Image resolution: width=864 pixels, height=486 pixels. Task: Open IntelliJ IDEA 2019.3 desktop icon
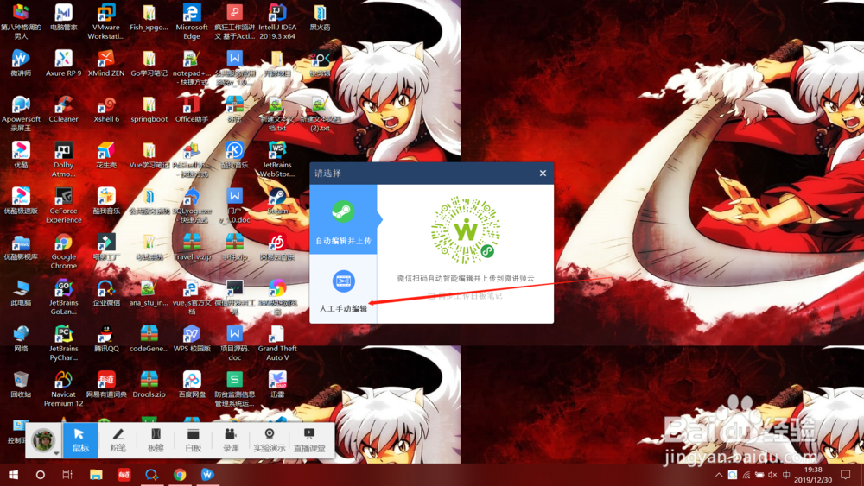pos(277,22)
